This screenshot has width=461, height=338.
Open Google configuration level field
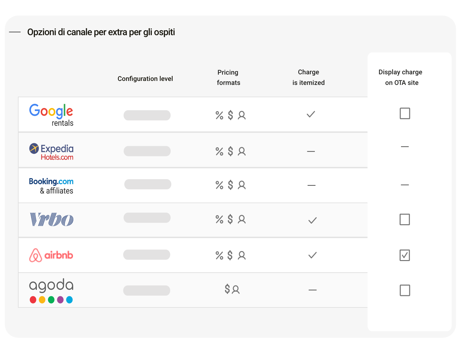[147, 115]
